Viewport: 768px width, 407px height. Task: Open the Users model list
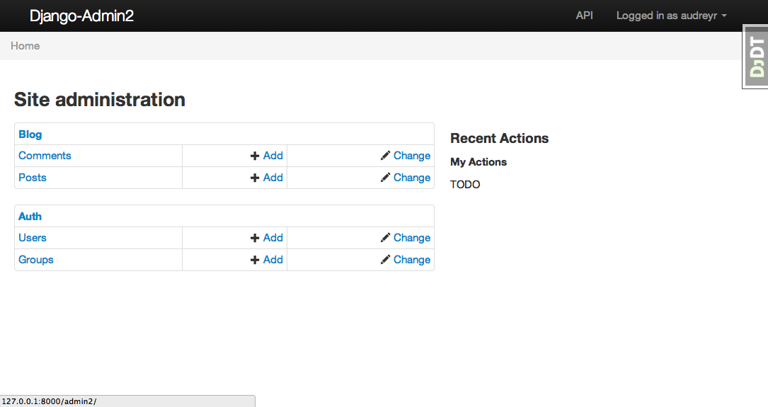pos(33,238)
